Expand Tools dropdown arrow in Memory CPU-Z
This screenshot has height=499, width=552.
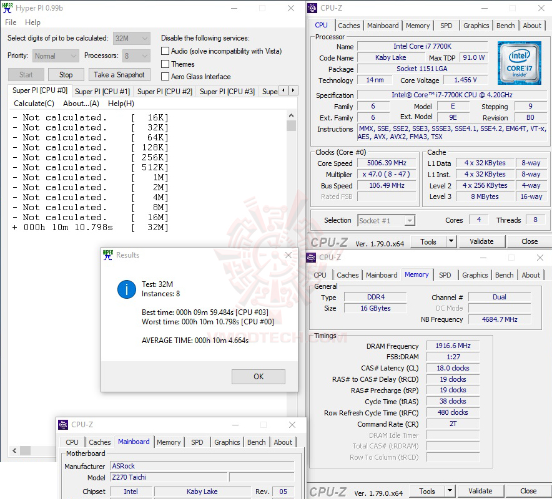pos(450,492)
